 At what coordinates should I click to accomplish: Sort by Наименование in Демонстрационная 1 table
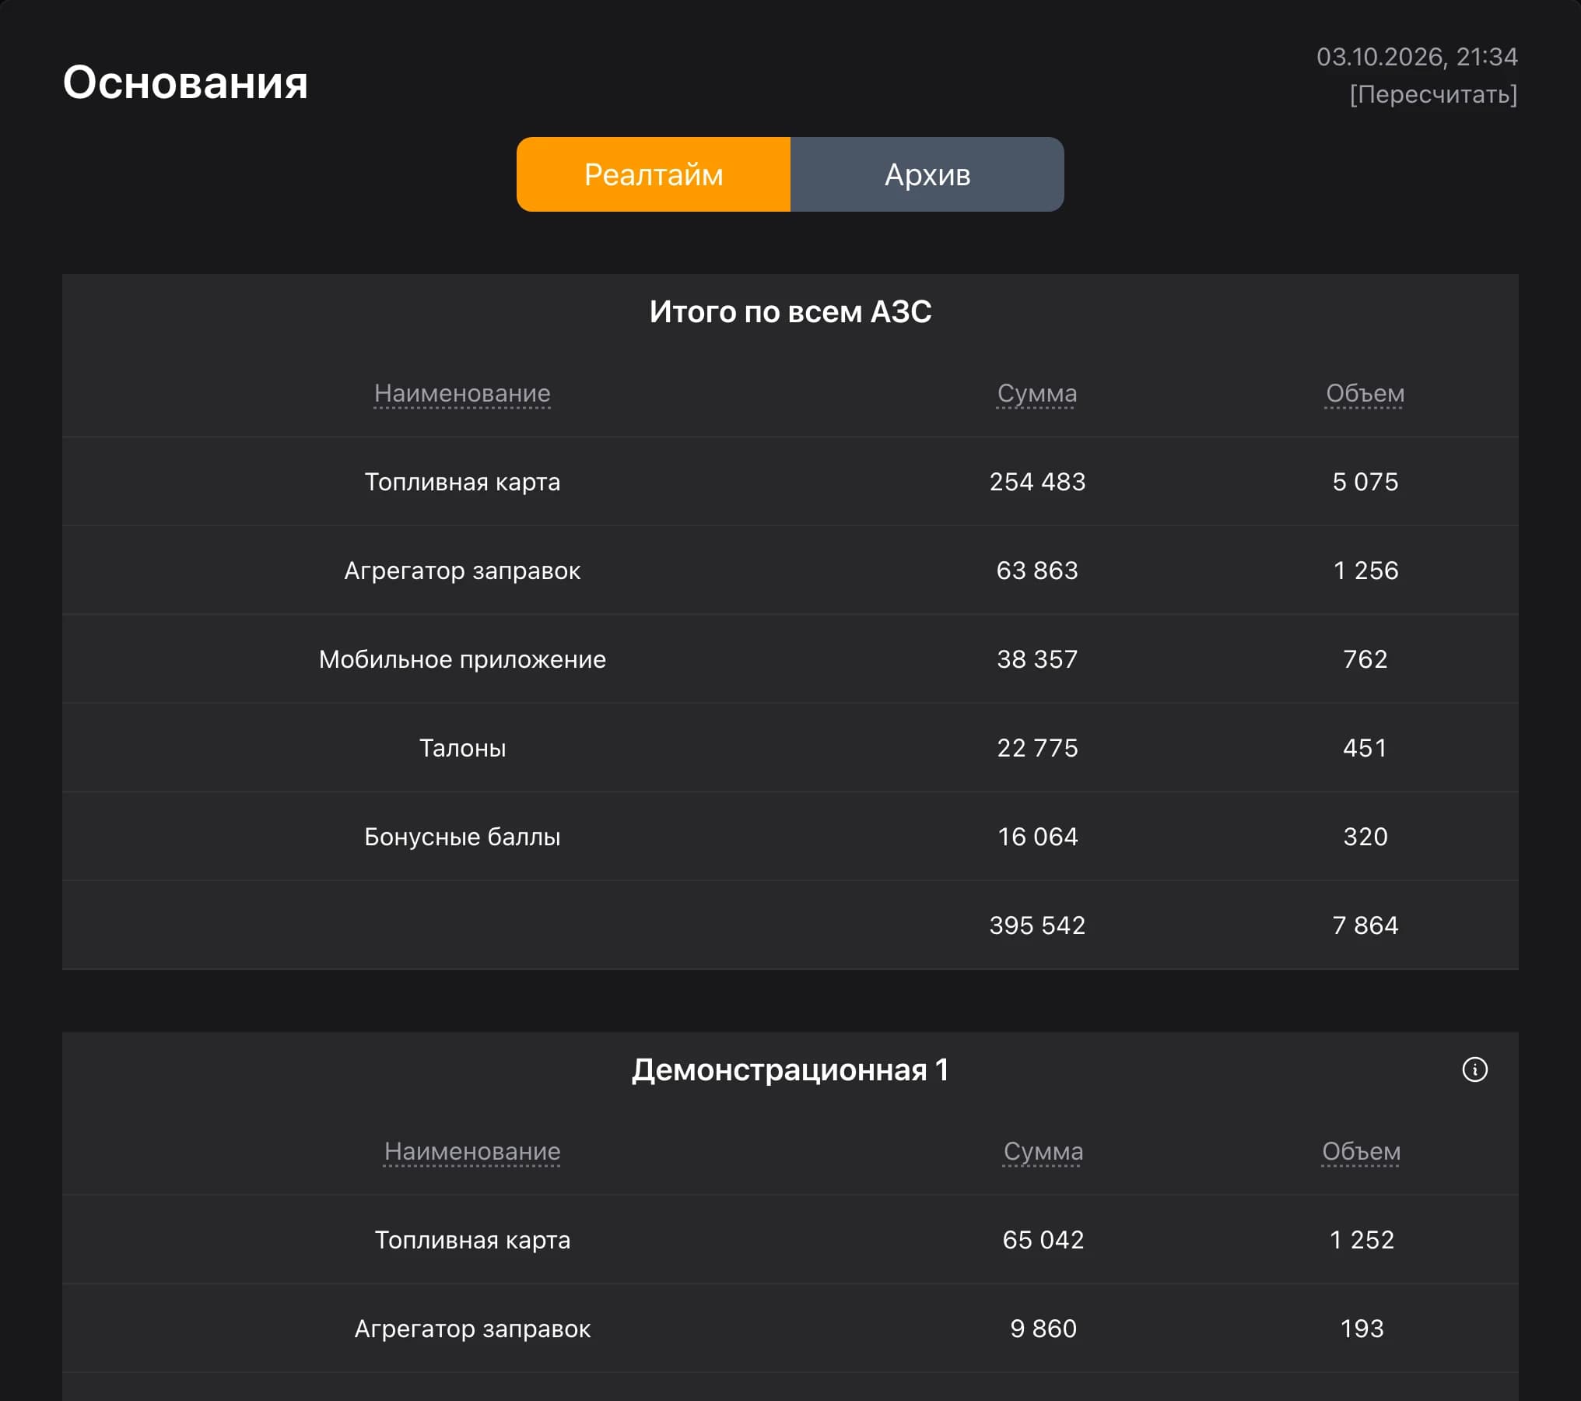click(x=472, y=1151)
